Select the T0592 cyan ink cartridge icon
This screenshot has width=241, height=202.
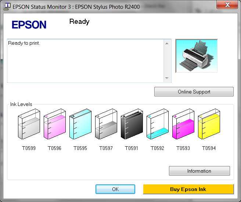158,124
